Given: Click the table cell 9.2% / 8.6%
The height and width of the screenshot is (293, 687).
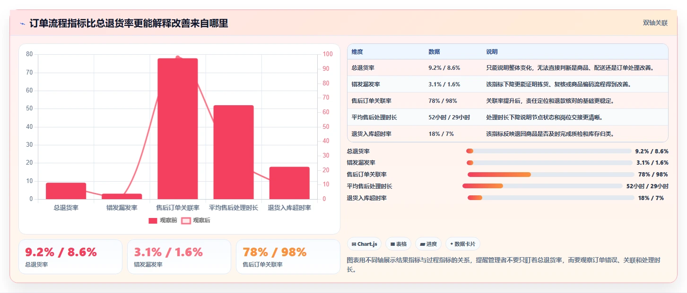Looking at the screenshot, I should coord(444,68).
